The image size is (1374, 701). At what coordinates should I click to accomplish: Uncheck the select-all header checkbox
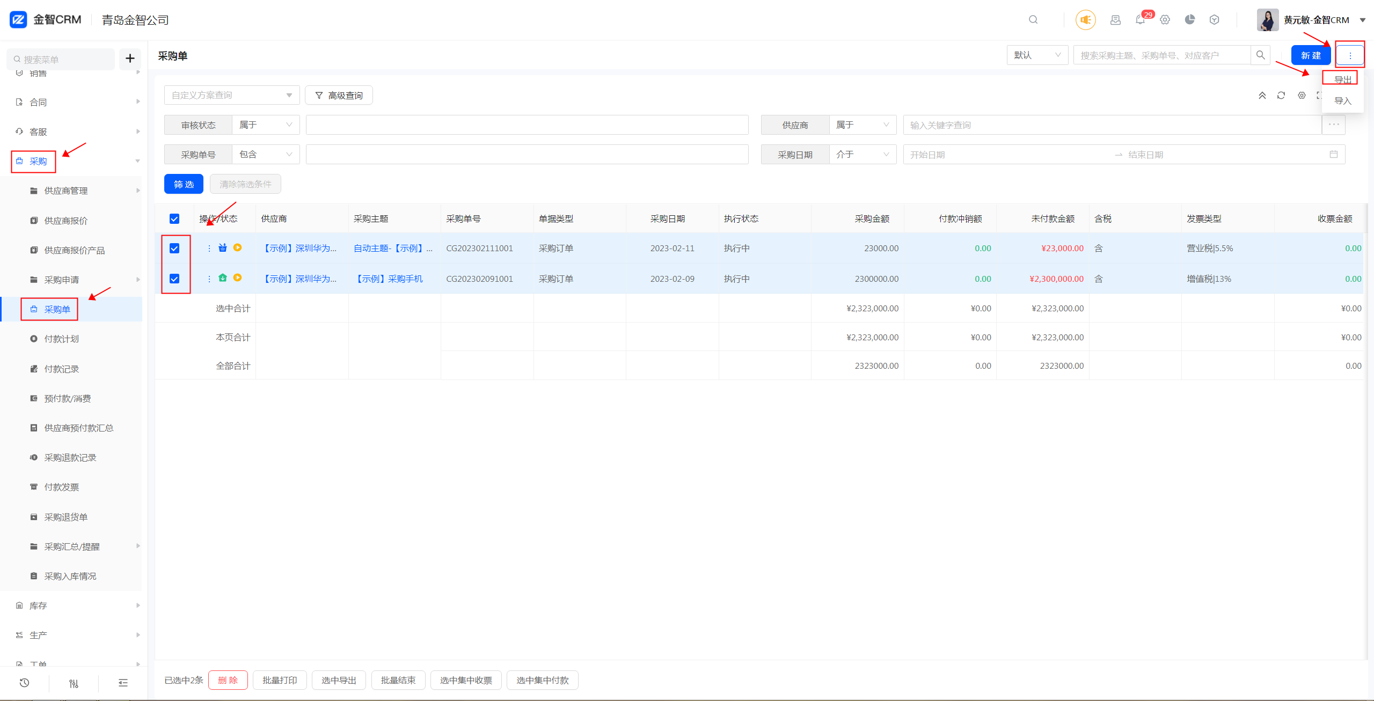[174, 219]
